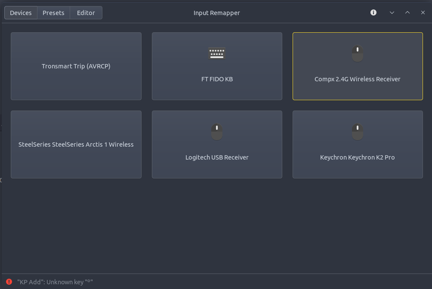Switch to the Presets tab
Viewport: 432px width, 289px height.
click(x=53, y=13)
